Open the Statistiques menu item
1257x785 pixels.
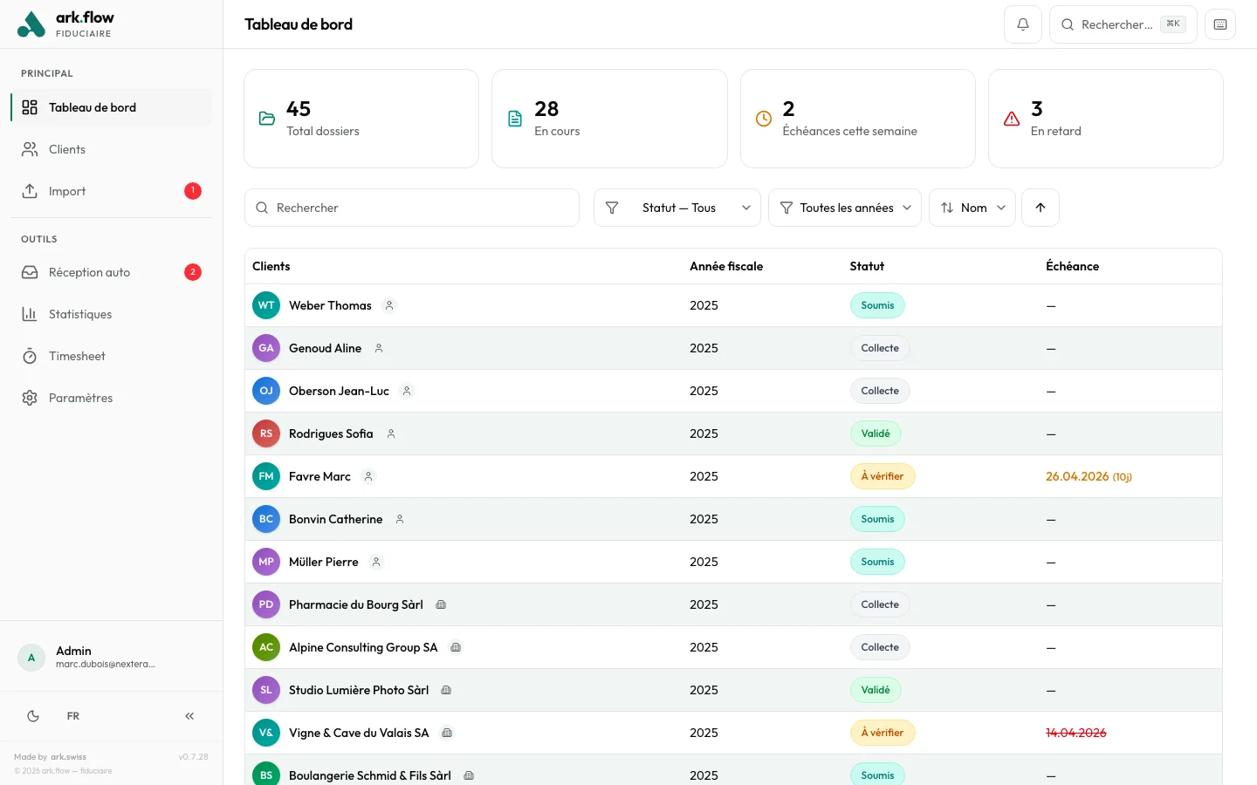(80, 314)
